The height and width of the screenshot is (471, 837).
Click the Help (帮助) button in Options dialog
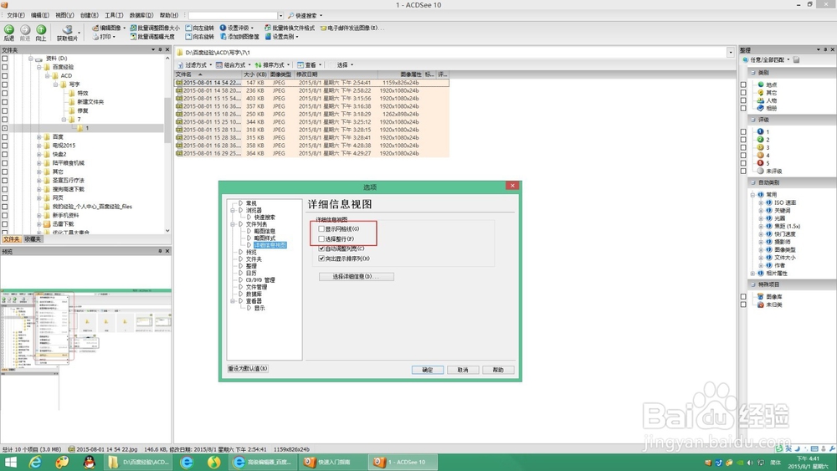pos(498,370)
